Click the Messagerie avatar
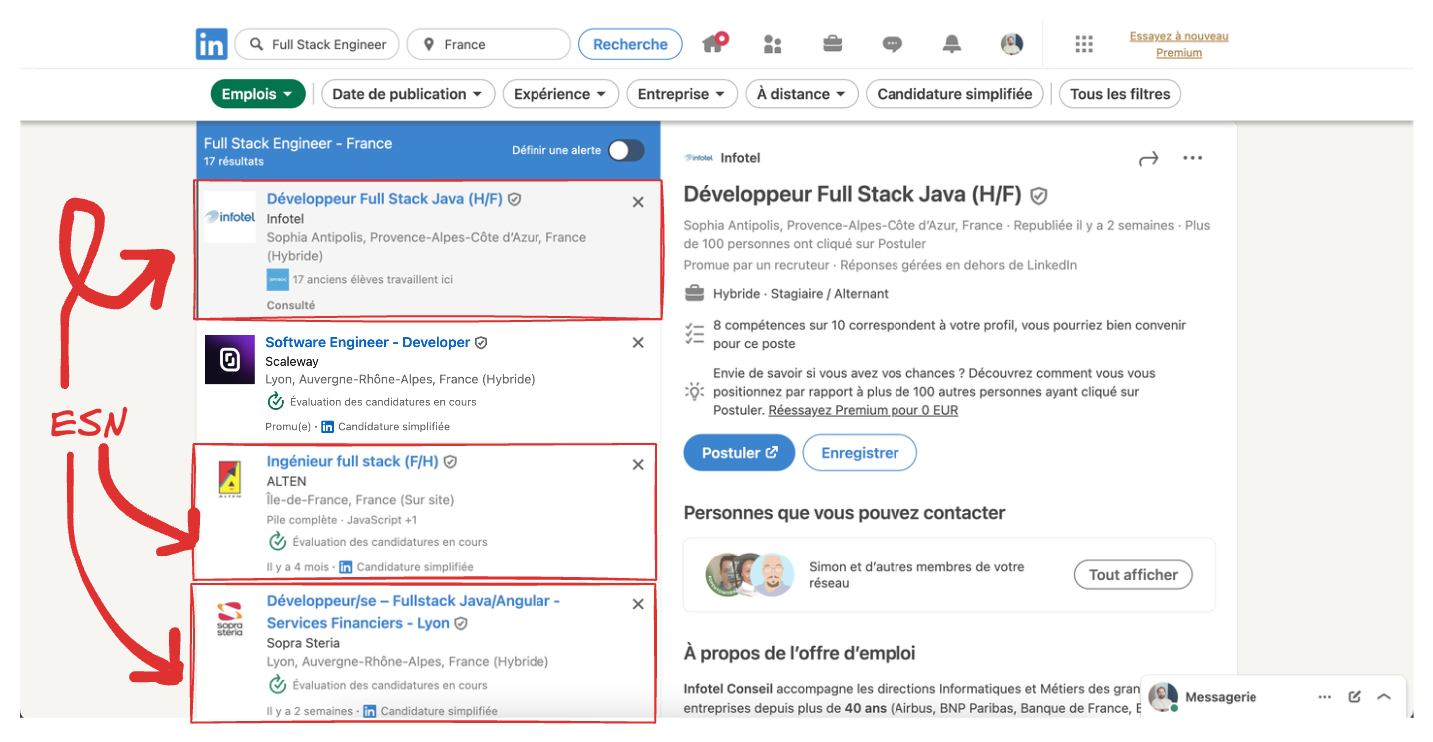The width and height of the screenshot is (1433, 742). (1163, 697)
